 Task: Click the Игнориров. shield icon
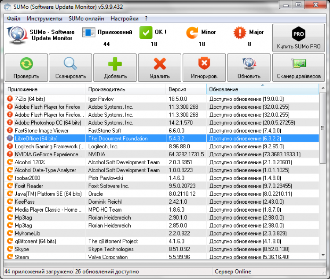[x=204, y=63]
